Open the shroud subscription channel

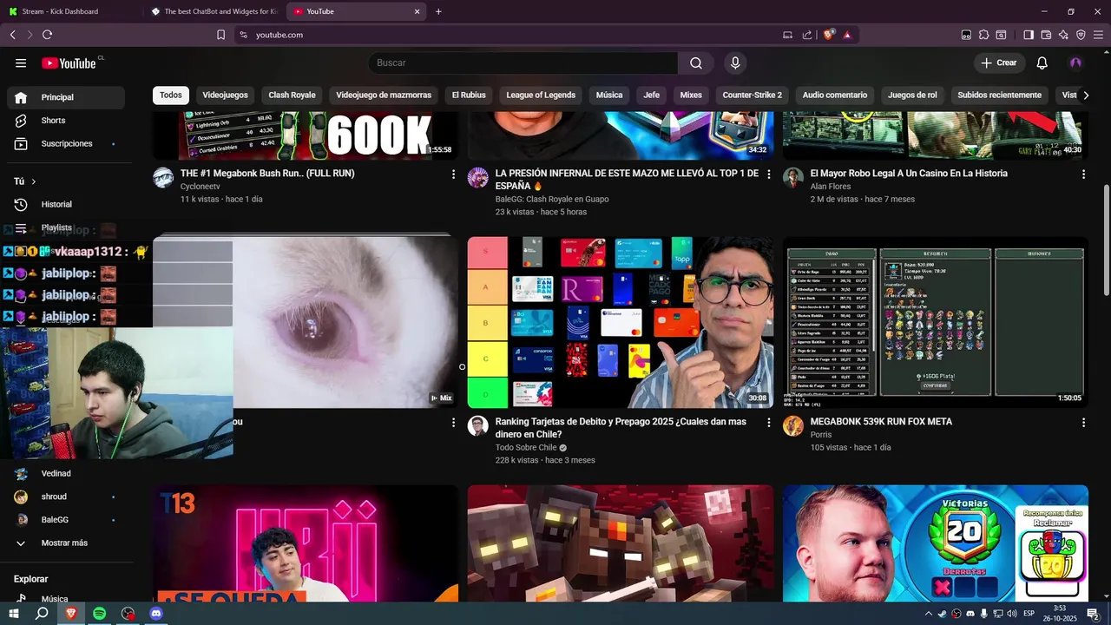pos(66,497)
